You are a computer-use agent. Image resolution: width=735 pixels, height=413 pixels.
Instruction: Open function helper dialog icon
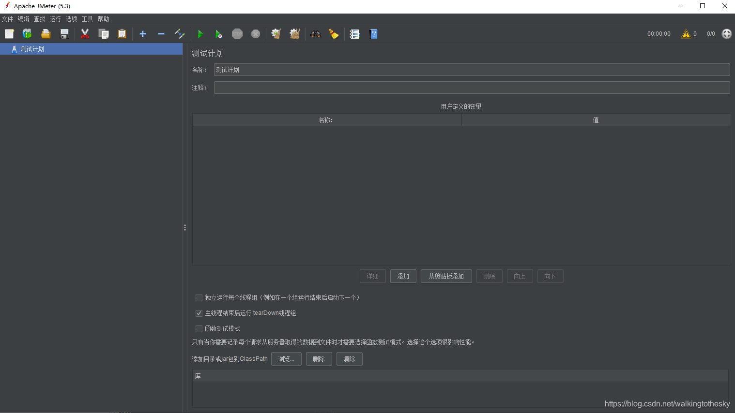tap(355, 34)
